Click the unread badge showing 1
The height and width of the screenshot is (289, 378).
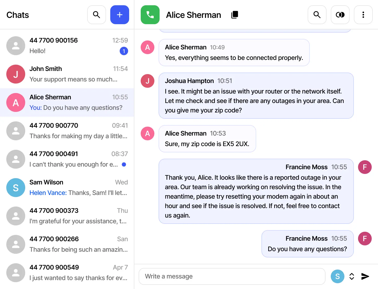coord(124,51)
